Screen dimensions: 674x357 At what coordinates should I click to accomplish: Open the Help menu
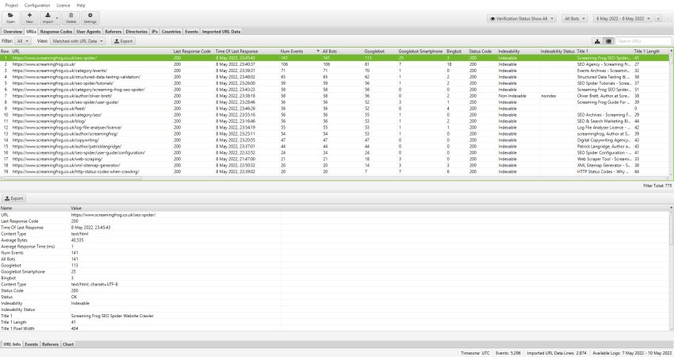[x=81, y=6]
